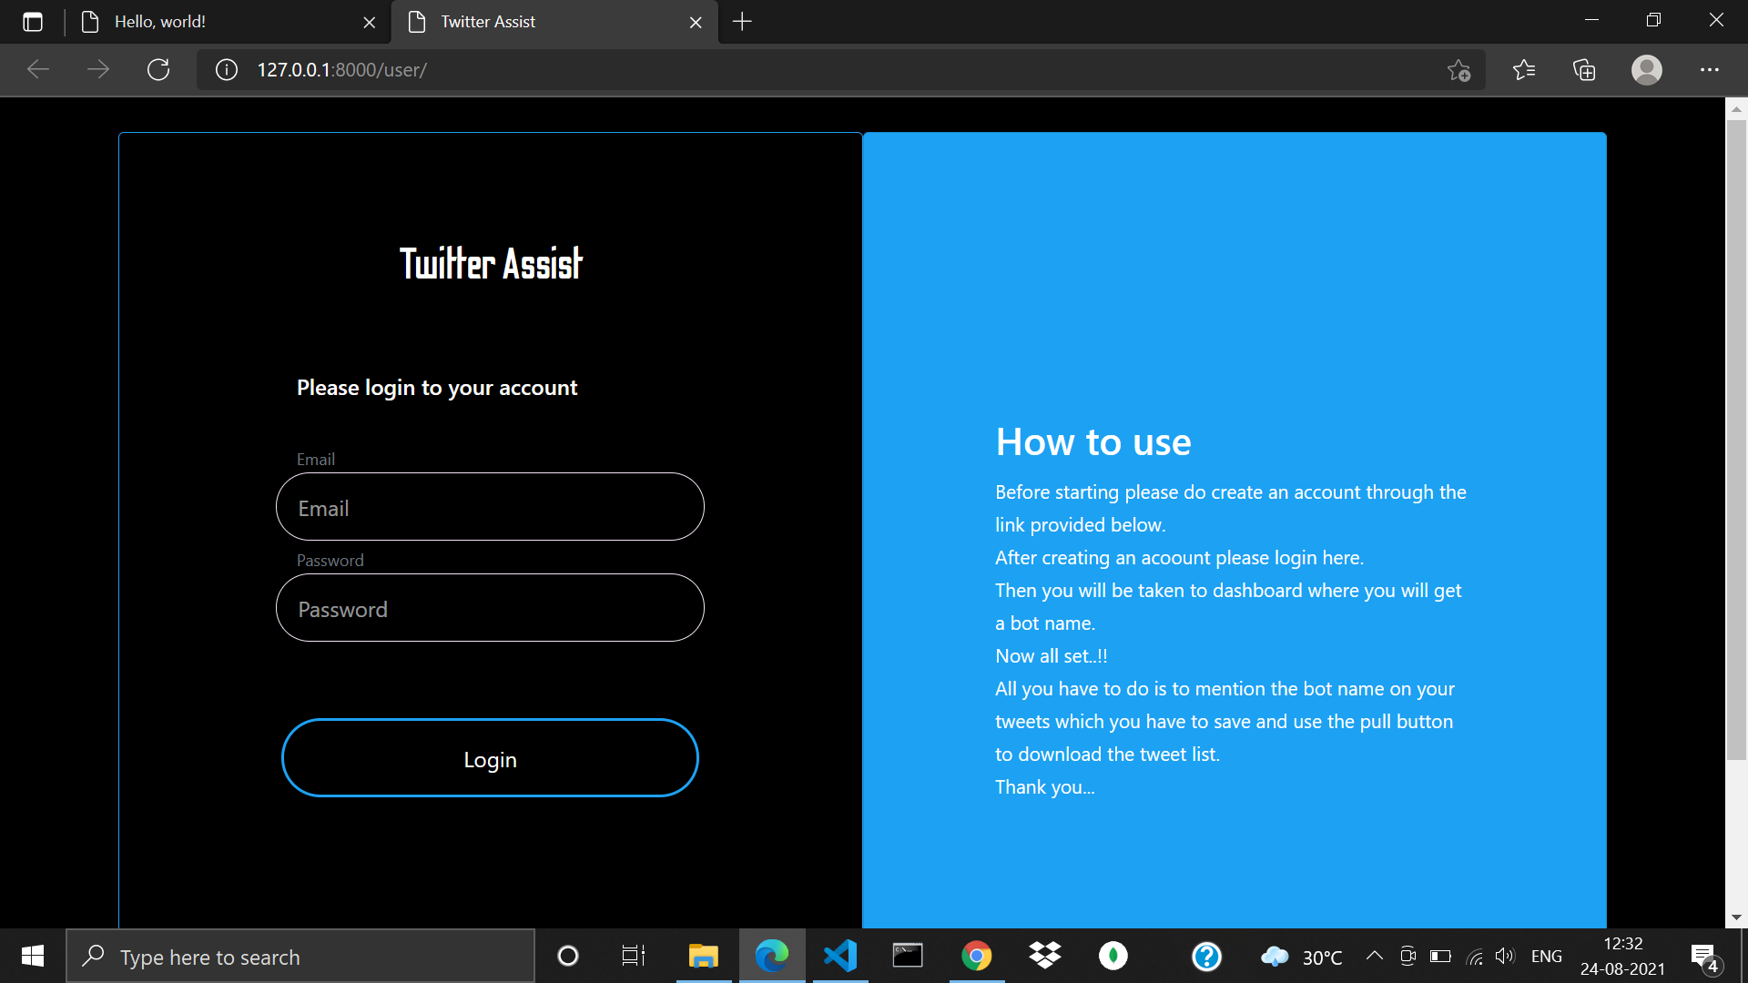Open a new tab with plus button
The height and width of the screenshot is (983, 1748).
(742, 22)
